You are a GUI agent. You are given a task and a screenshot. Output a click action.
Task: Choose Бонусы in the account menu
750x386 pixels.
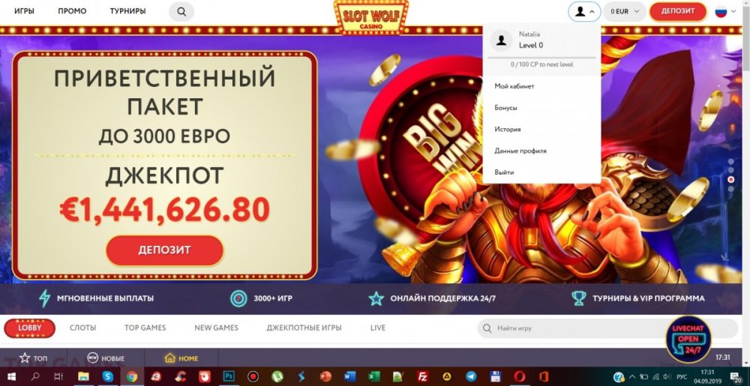coord(505,108)
